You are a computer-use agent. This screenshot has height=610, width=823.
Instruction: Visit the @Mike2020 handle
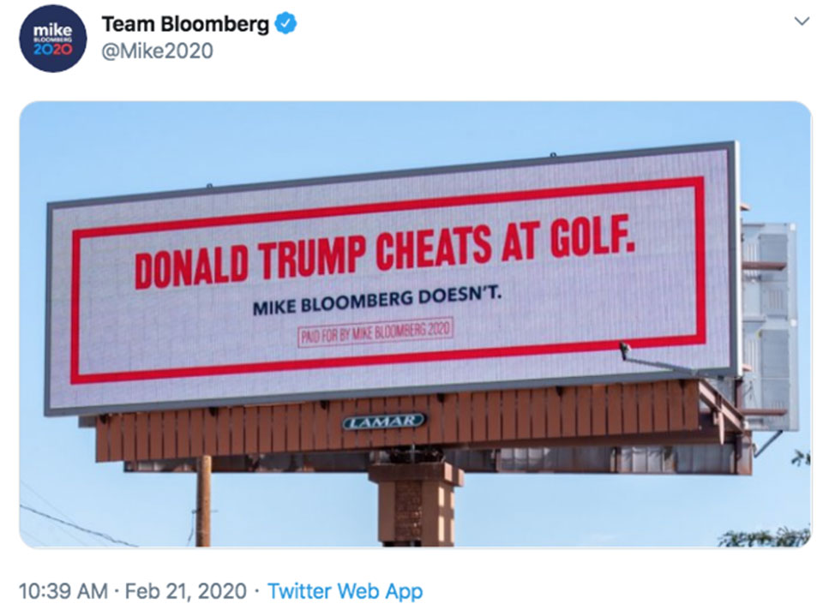coord(157,51)
